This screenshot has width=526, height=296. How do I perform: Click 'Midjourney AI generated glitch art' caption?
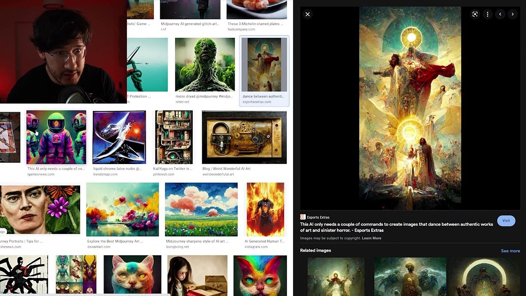coord(190,24)
